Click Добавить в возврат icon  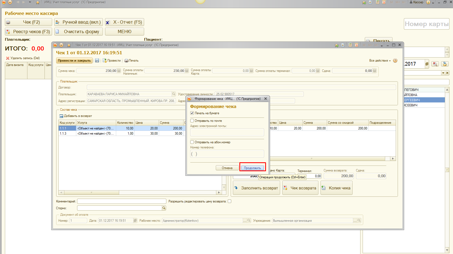click(x=61, y=116)
